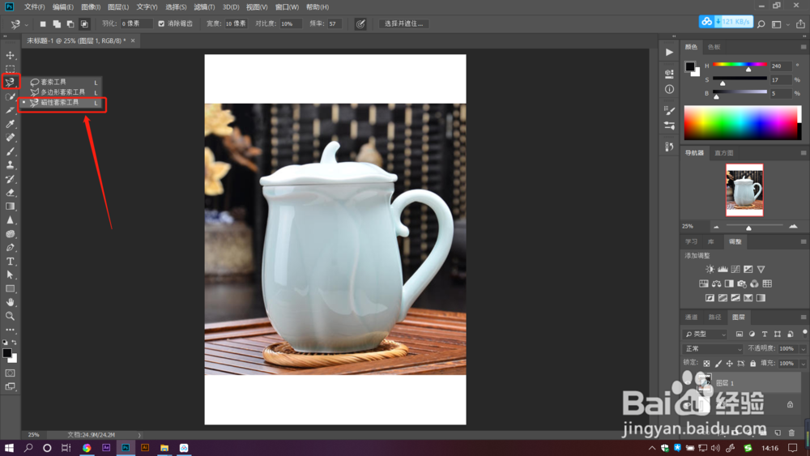Open the 选择(S) menu
This screenshot has height=456, width=810.
pos(176,7)
